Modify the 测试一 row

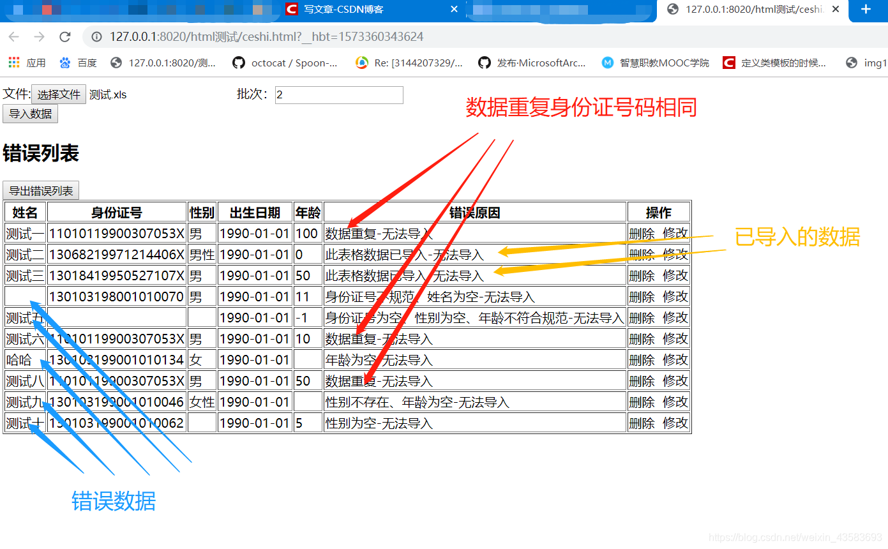tap(675, 234)
